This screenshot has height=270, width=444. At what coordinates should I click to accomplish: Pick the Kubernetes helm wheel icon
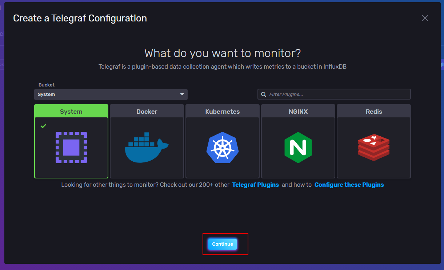[x=223, y=148]
